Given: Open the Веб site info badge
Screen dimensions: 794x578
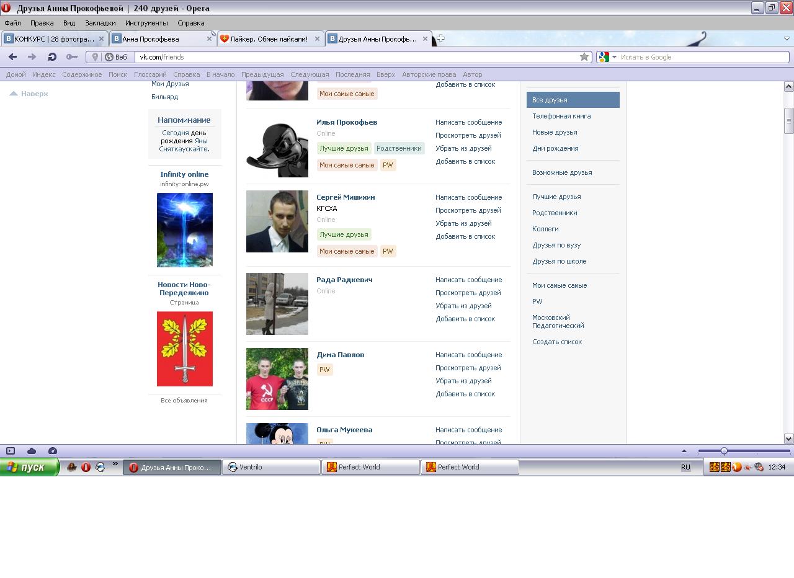Looking at the screenshot, I should coord(116,57).
